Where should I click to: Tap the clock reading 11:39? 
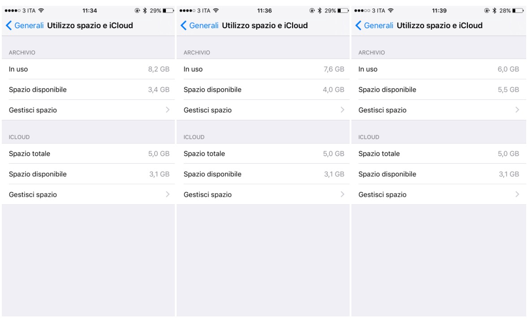(x=439, y=10)
